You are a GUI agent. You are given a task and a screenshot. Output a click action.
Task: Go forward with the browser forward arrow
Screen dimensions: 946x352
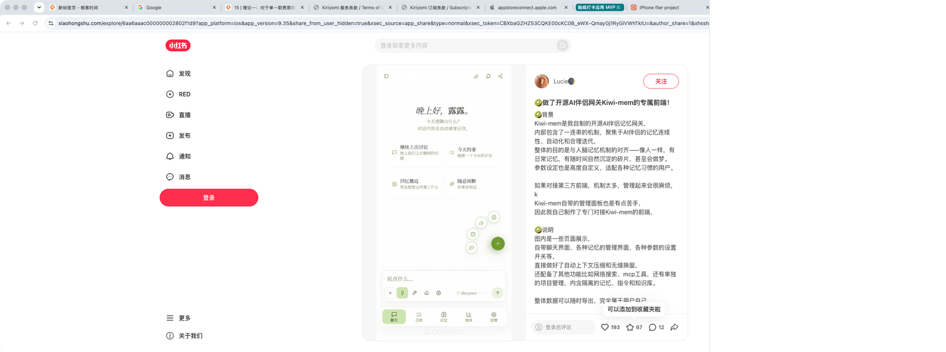(x=22, y=23)
